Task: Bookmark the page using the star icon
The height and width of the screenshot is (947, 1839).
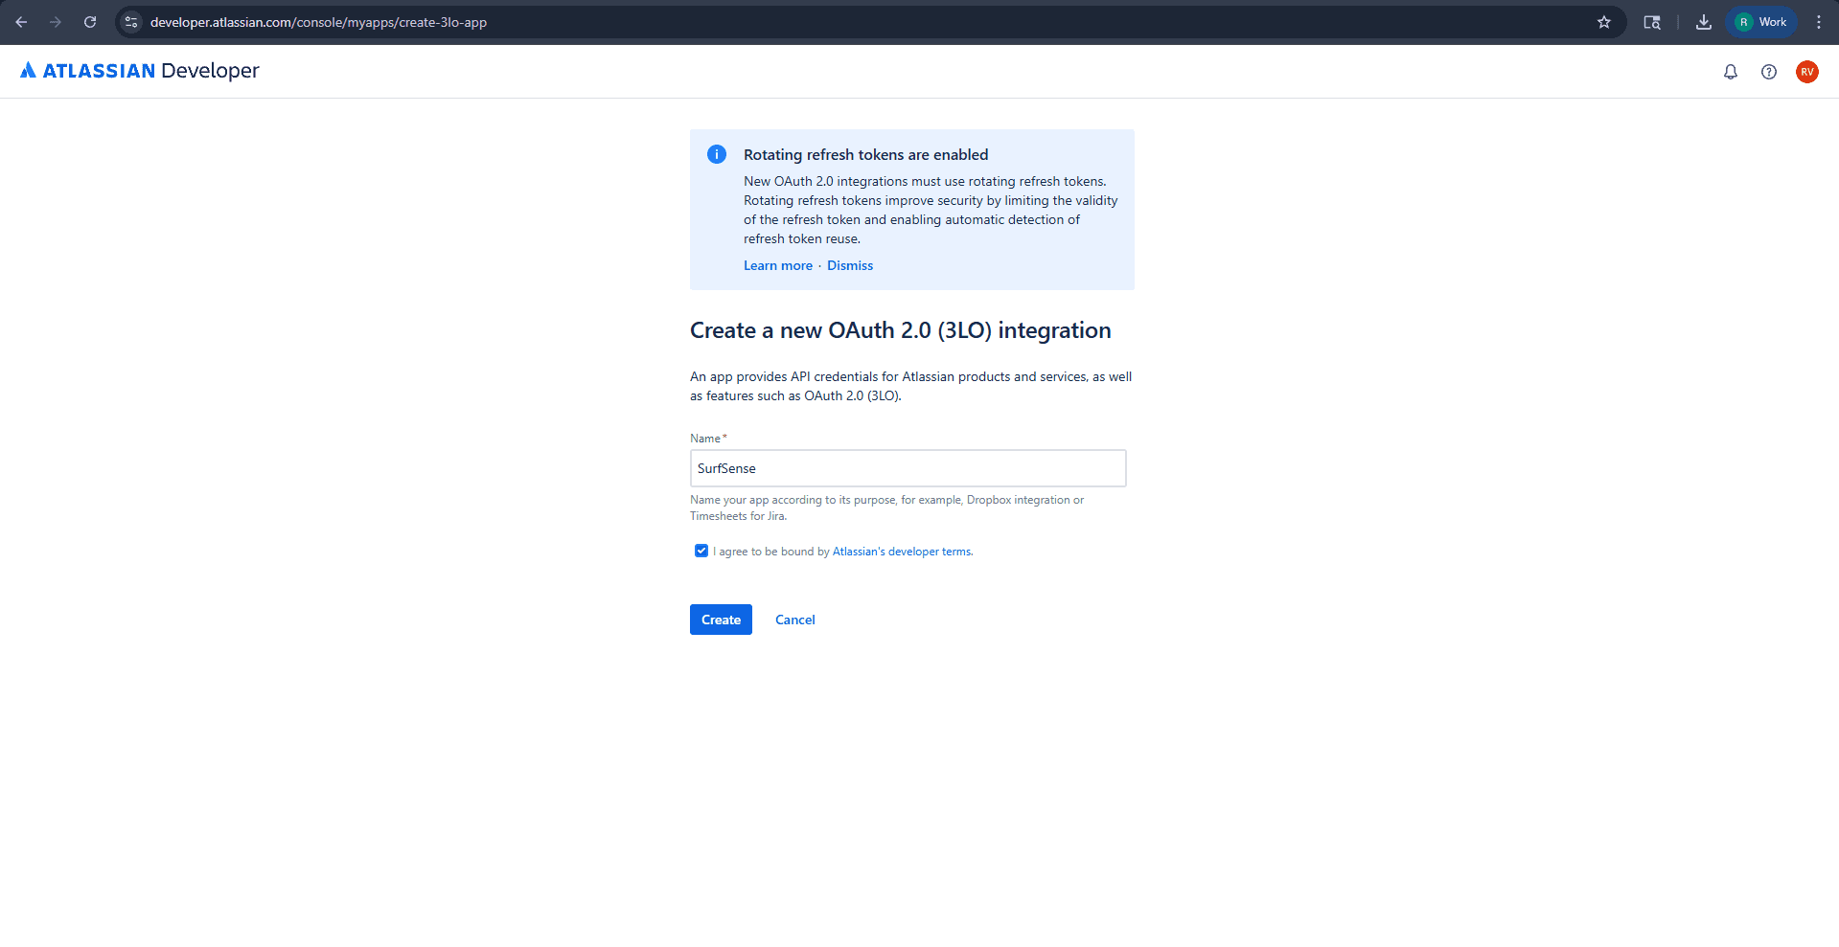Action: tap(1603, 21)
